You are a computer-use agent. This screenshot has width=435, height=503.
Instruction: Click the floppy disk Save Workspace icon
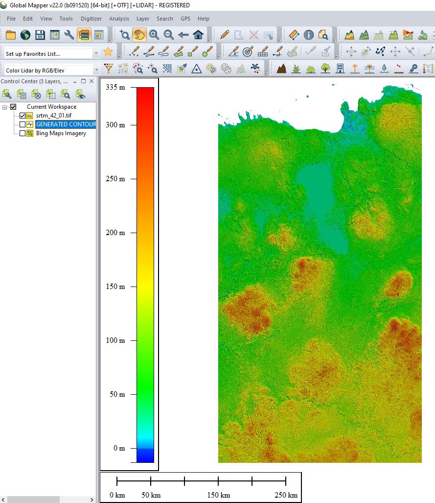pos(40,35)
